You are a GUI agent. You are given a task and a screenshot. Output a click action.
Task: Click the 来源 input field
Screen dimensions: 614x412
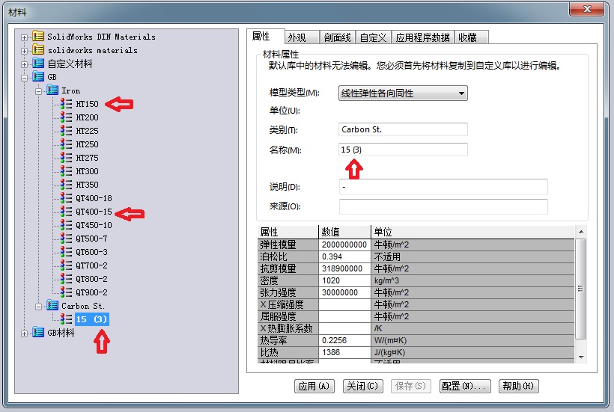[443, 206]
